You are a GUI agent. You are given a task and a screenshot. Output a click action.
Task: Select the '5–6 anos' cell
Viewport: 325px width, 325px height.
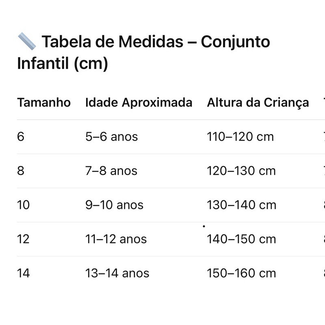111,137
